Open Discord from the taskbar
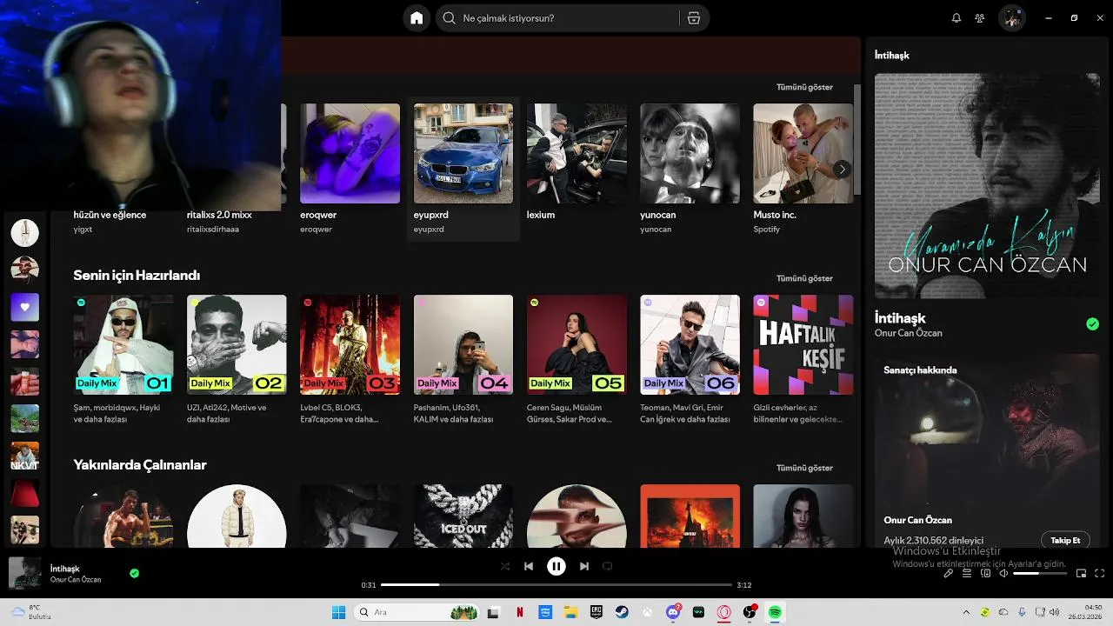Screen dimensions: 1113x626 [x=673, y=612]
